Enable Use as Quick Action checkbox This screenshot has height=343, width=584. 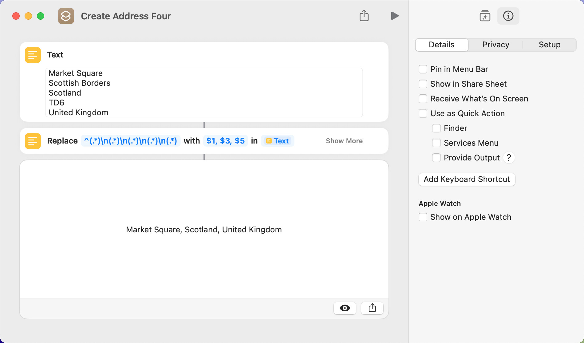[x=423, y=113]
